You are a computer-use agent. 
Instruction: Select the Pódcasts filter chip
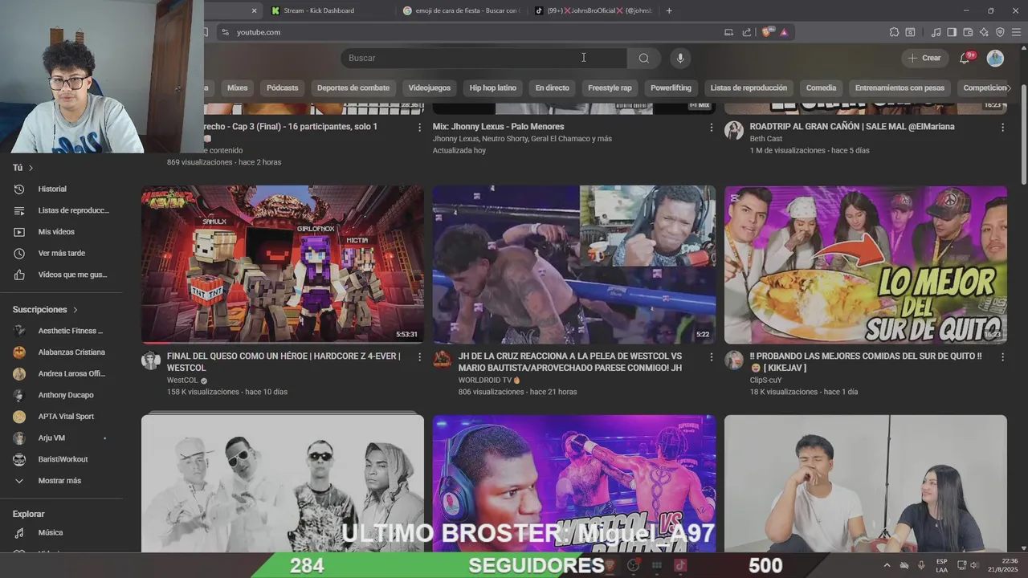[283, 88]
